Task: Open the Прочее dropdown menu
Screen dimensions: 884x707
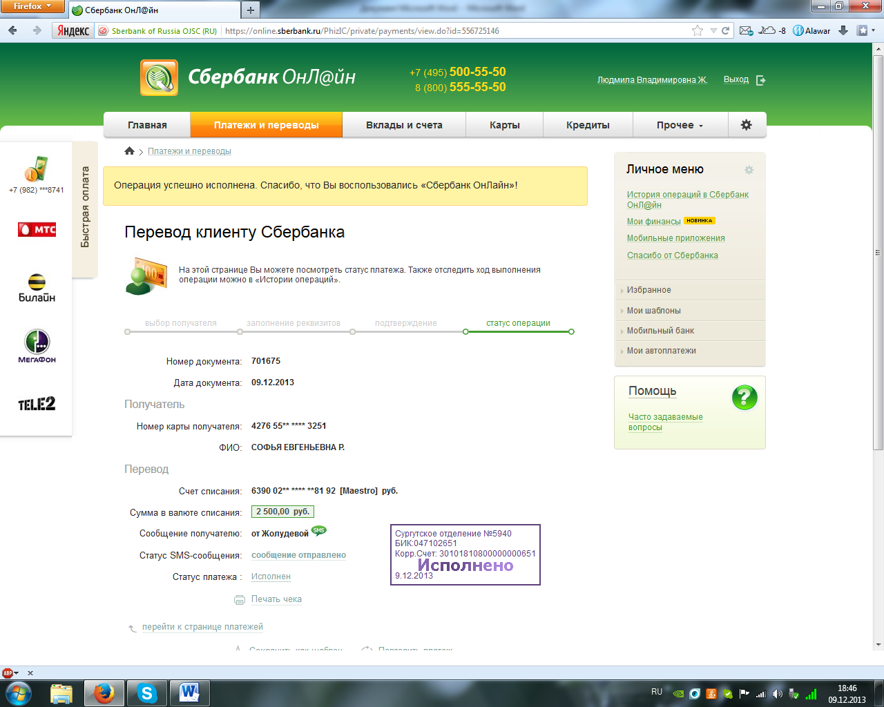Action: [680, 125]
